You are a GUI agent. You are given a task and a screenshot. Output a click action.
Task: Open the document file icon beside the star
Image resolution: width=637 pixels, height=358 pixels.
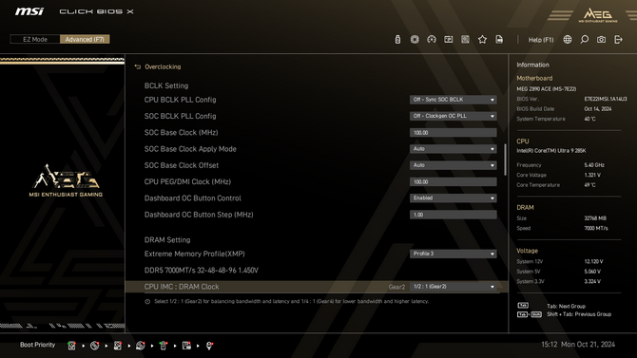(499, 39)
